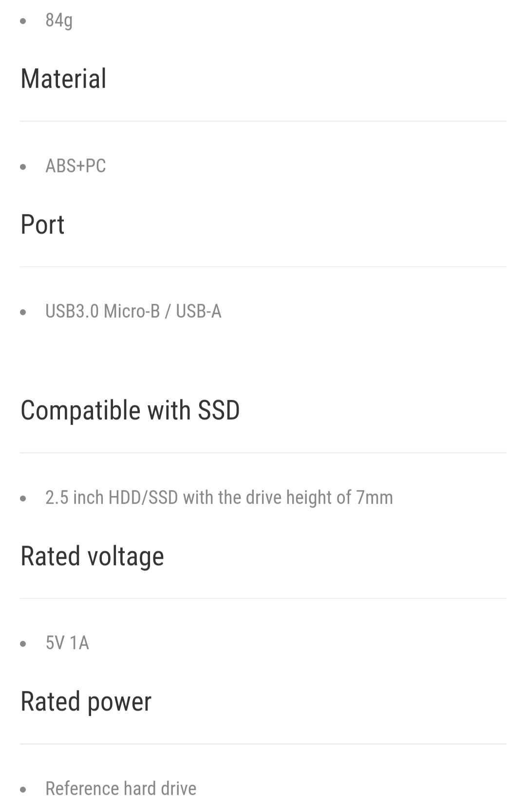This screenshot has height=810, width=526.
Task: Click the word 7mm in drive height
Action: click(375, 497)
